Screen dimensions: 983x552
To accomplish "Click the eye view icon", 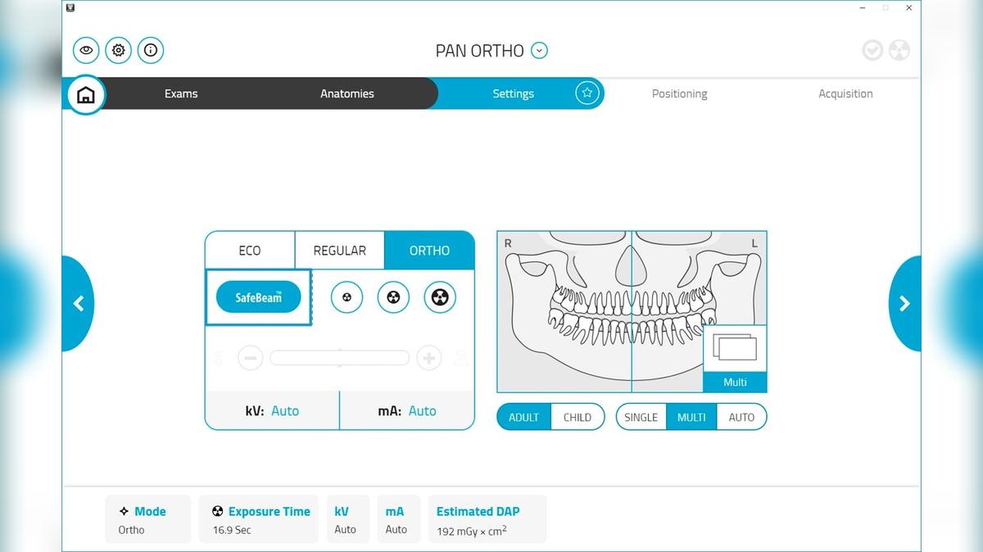I will pyautogui.click(x=86, y=50).
